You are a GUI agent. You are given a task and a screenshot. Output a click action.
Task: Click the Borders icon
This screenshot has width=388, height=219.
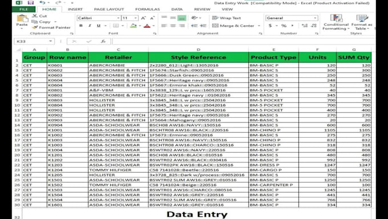pyautogui.click(x=116, y=26)
